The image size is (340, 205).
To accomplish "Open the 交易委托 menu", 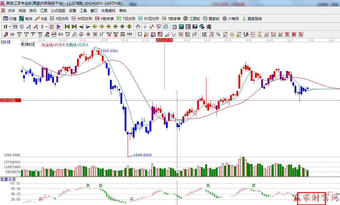I will (x=108, y=11).
